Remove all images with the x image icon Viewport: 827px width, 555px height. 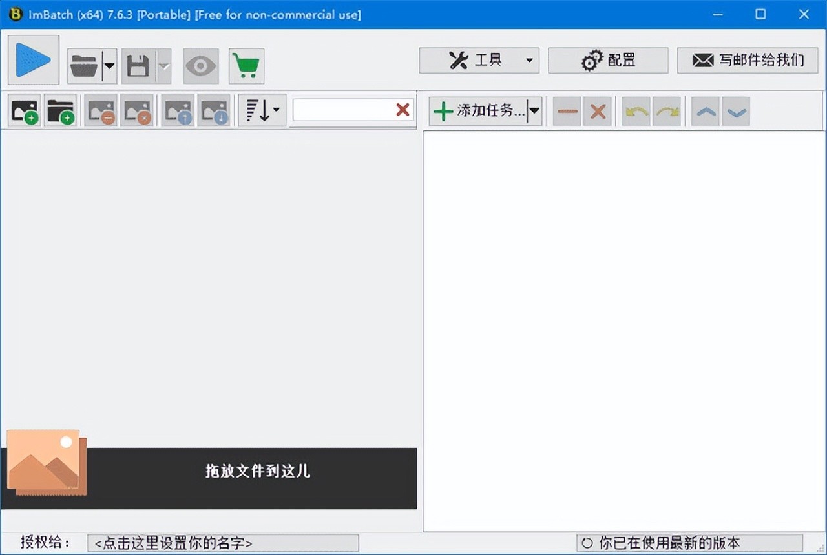pyautogui.click(x=137, y=110)
